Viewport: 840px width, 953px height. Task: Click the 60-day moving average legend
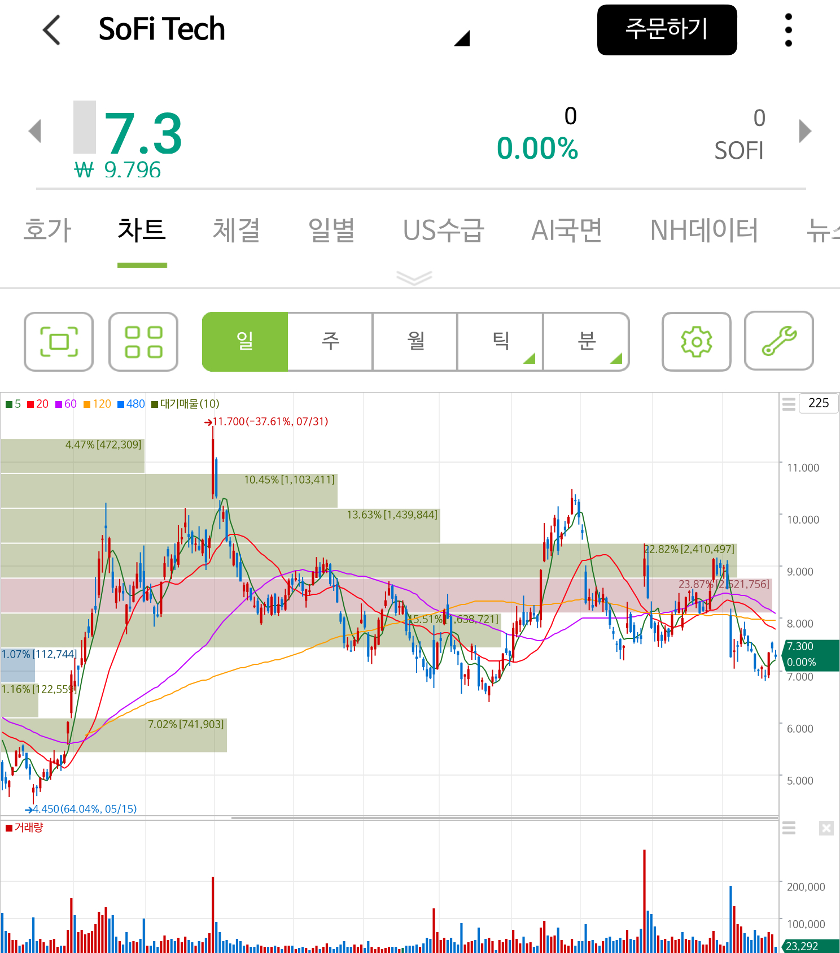pos(66,404)
